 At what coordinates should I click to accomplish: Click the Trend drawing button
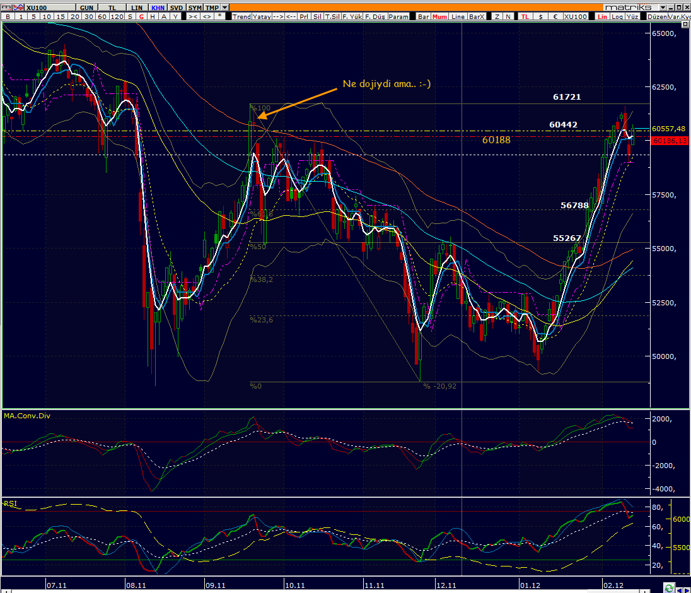[241, 16]
